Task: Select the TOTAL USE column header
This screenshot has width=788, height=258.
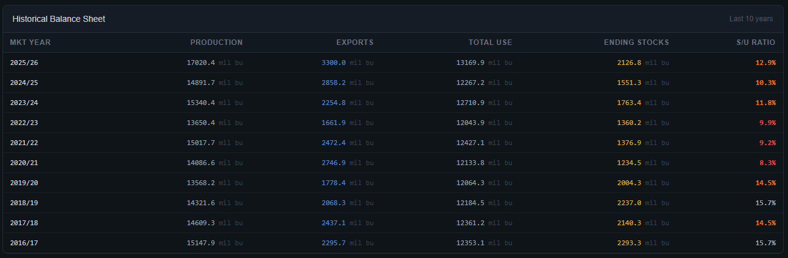Action: tap(490, 42)
